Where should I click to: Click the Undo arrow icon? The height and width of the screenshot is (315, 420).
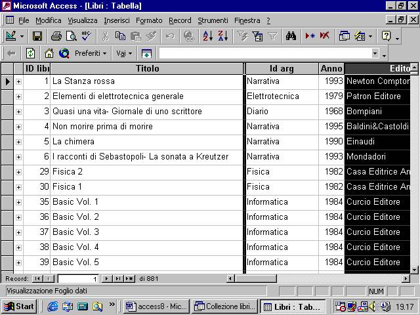point(170,36)
